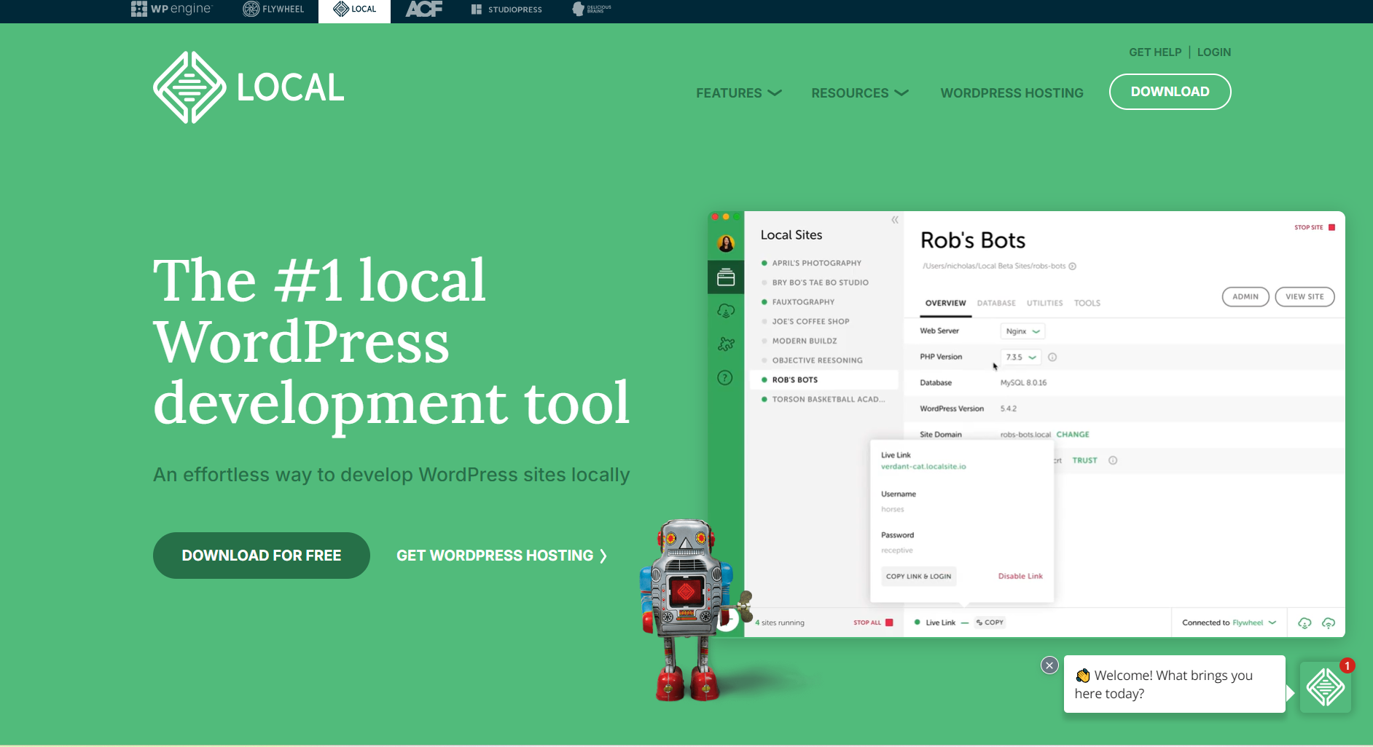Open the Connected to Flywheel dropdown
Image resolution: width=1373 pixels, height=747 pixels.
(x=1229, y=622)
